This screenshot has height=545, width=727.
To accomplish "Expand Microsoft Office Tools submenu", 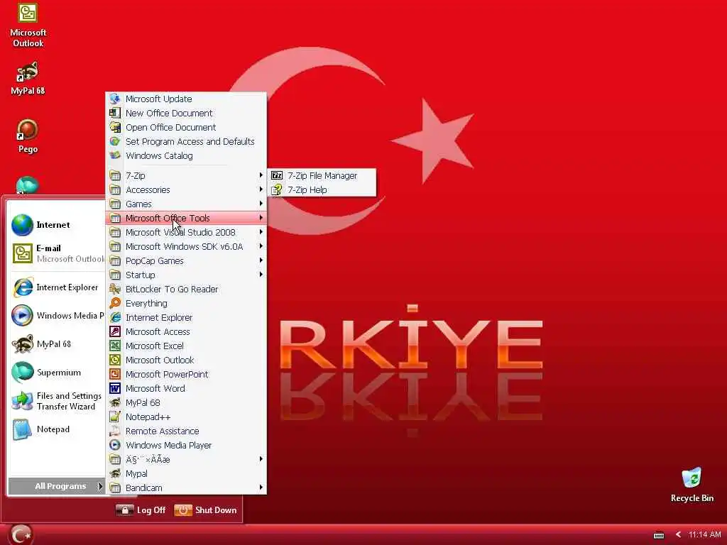I will pos(186,218).
